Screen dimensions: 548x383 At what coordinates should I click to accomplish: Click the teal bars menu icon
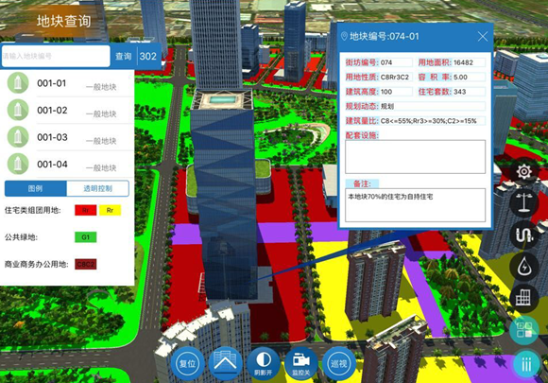tap(526, 364)
